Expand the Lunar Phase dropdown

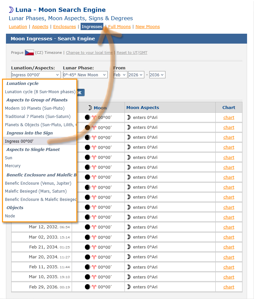tap(85, 75)
